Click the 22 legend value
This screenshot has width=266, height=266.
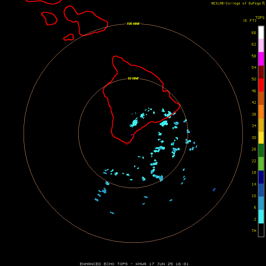[x=254, y=161]
